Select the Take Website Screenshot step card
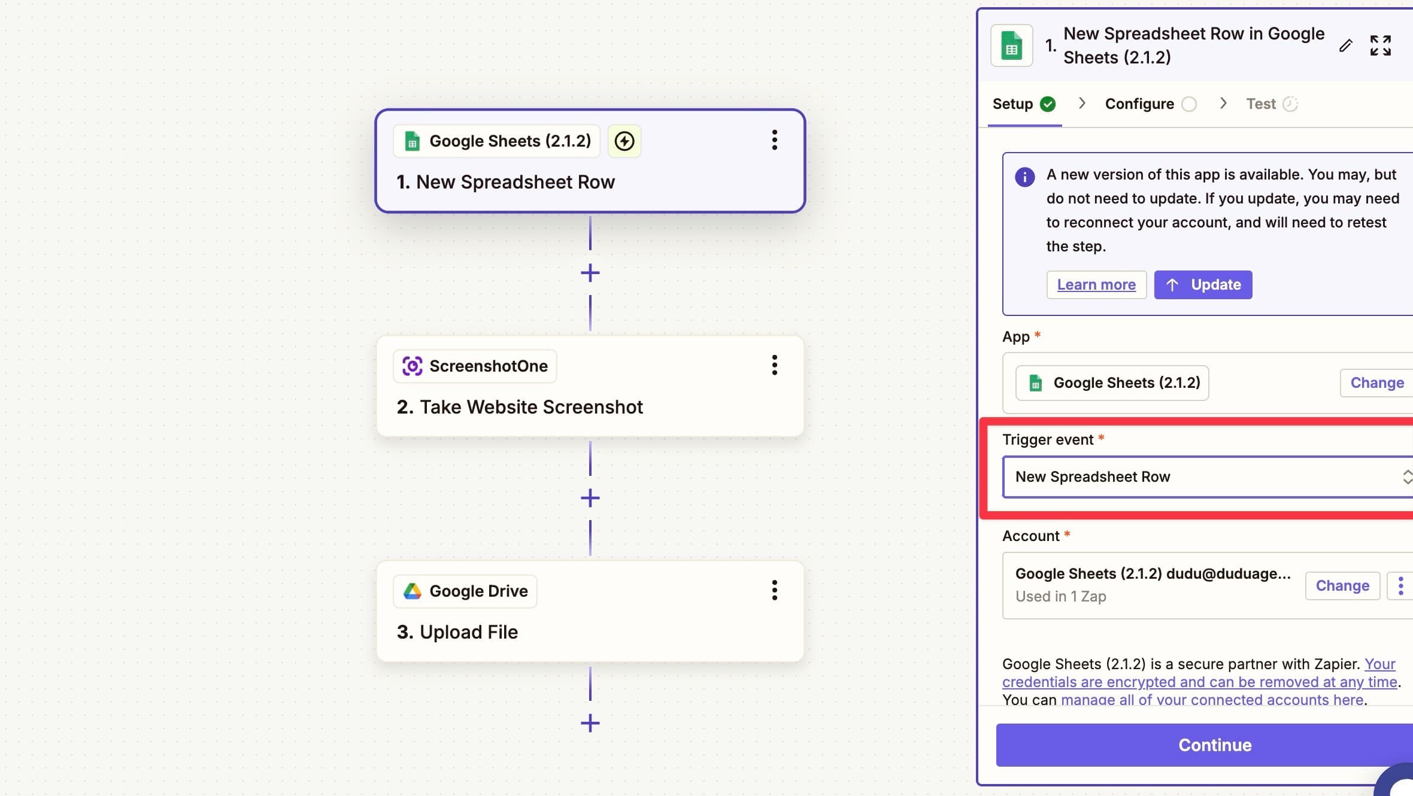Screen dimensions: 1413x796 point(590,386)
